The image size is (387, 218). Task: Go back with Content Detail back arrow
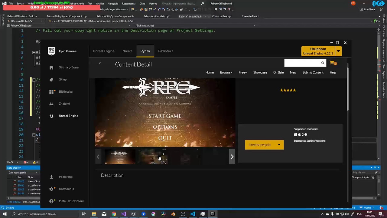pos(100,63)
